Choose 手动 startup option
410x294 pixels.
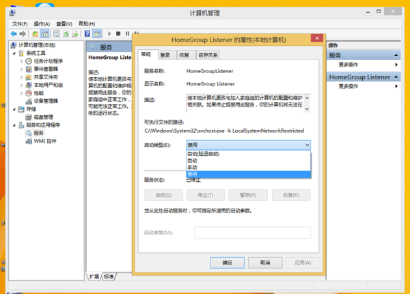click(249, 168)
